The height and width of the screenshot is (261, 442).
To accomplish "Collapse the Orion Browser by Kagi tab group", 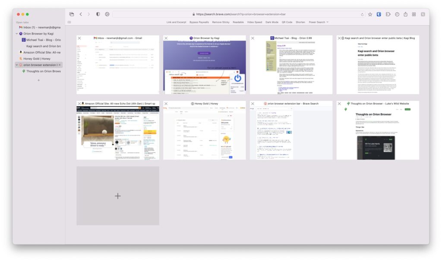I will 17,33.
